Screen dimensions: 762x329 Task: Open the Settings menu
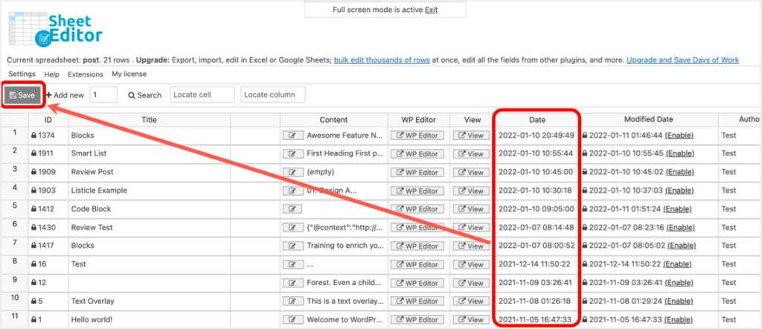(22, 74)
